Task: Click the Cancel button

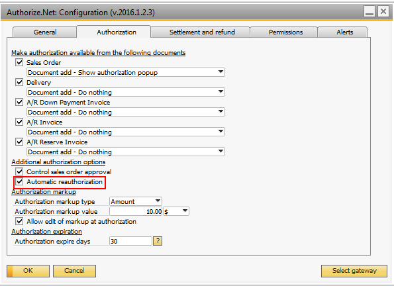Action: click(74, 271)
